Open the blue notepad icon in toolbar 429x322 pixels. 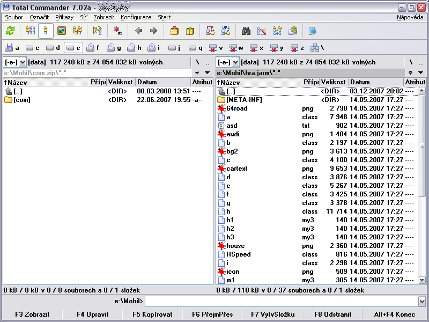pyautogui.click(x=313, y=31)
